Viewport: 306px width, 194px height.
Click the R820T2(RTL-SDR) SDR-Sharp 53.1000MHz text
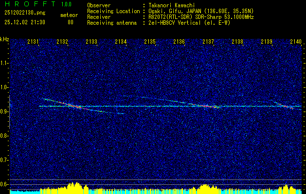tap(201, 17)
